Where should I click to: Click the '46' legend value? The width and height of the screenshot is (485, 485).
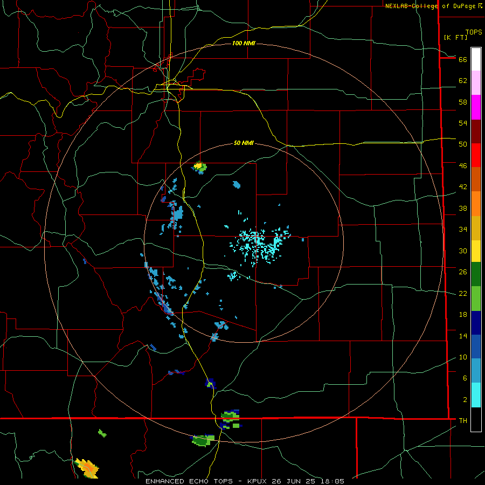click(463, 165)
